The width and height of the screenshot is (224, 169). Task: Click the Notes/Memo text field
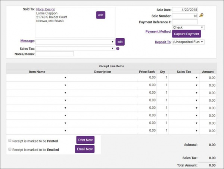point(55,54)
